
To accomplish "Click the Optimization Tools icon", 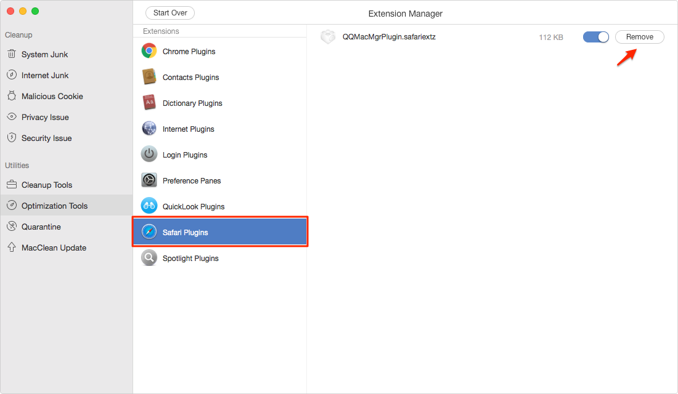I will click(12, 205).
